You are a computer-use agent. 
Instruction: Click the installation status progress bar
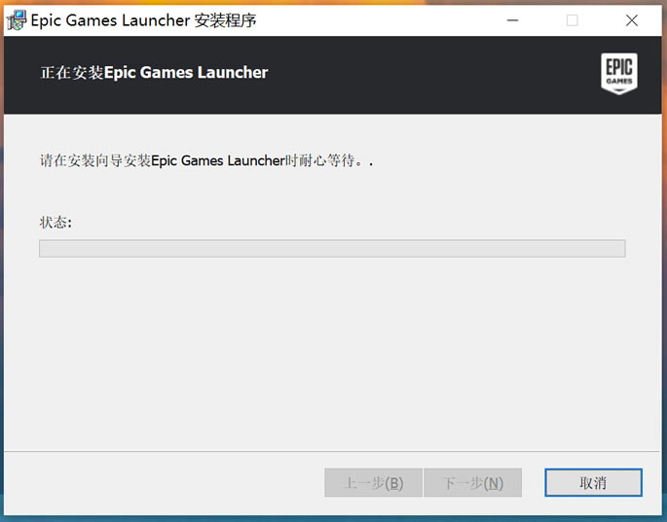[x=332, y=249]
